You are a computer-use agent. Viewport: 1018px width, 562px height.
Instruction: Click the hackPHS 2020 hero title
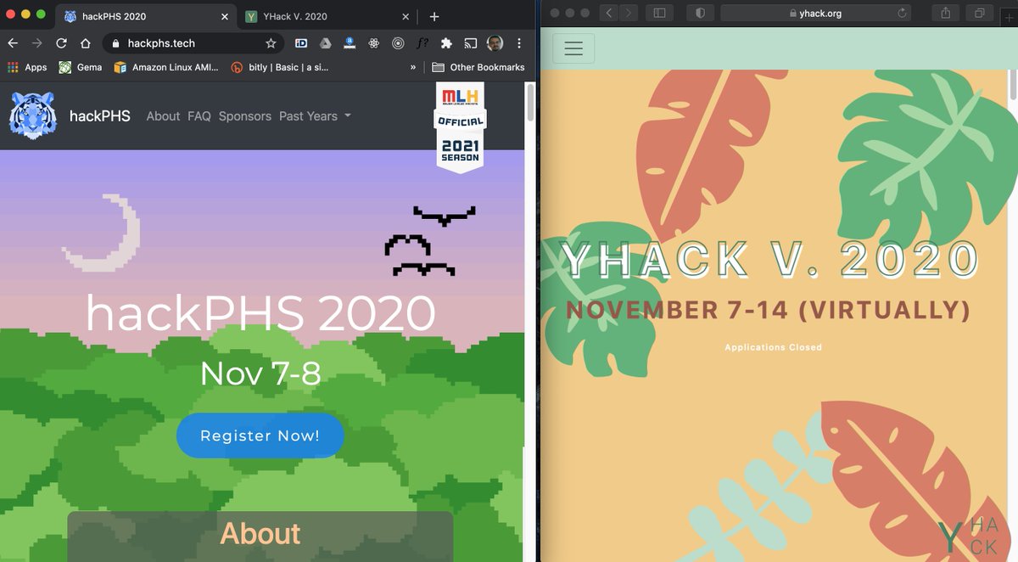point(260,313)
